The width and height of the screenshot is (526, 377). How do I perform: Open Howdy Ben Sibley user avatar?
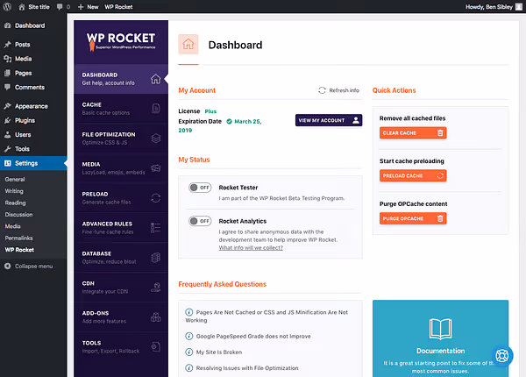pyautogui.click(x=519, y=7)
